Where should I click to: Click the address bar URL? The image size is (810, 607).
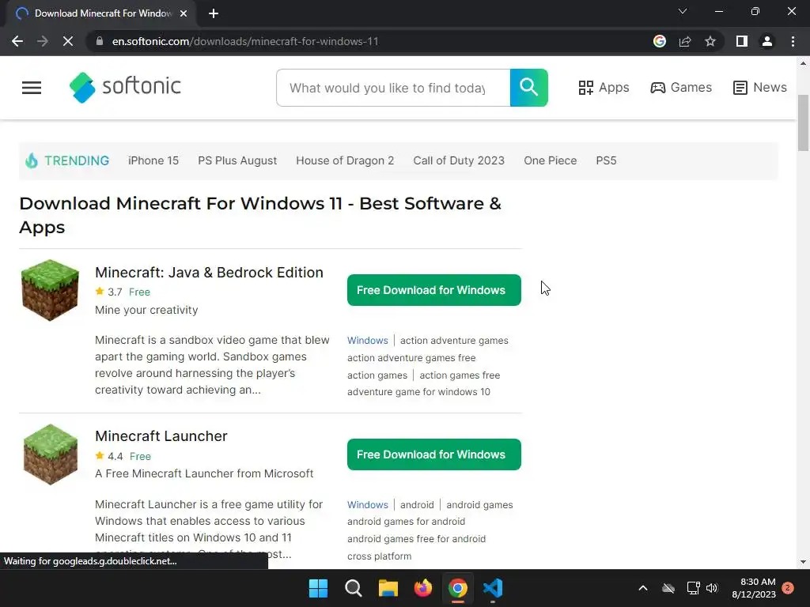pyautogui.click(x=245, y=41)
